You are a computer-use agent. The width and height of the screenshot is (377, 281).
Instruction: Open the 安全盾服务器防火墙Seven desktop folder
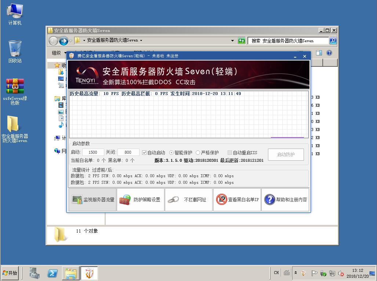(15, 129)
